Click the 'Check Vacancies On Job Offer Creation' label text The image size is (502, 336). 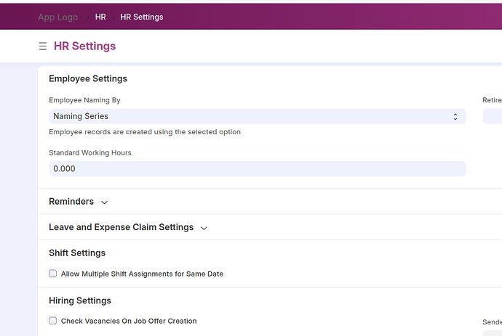[129, 321]
